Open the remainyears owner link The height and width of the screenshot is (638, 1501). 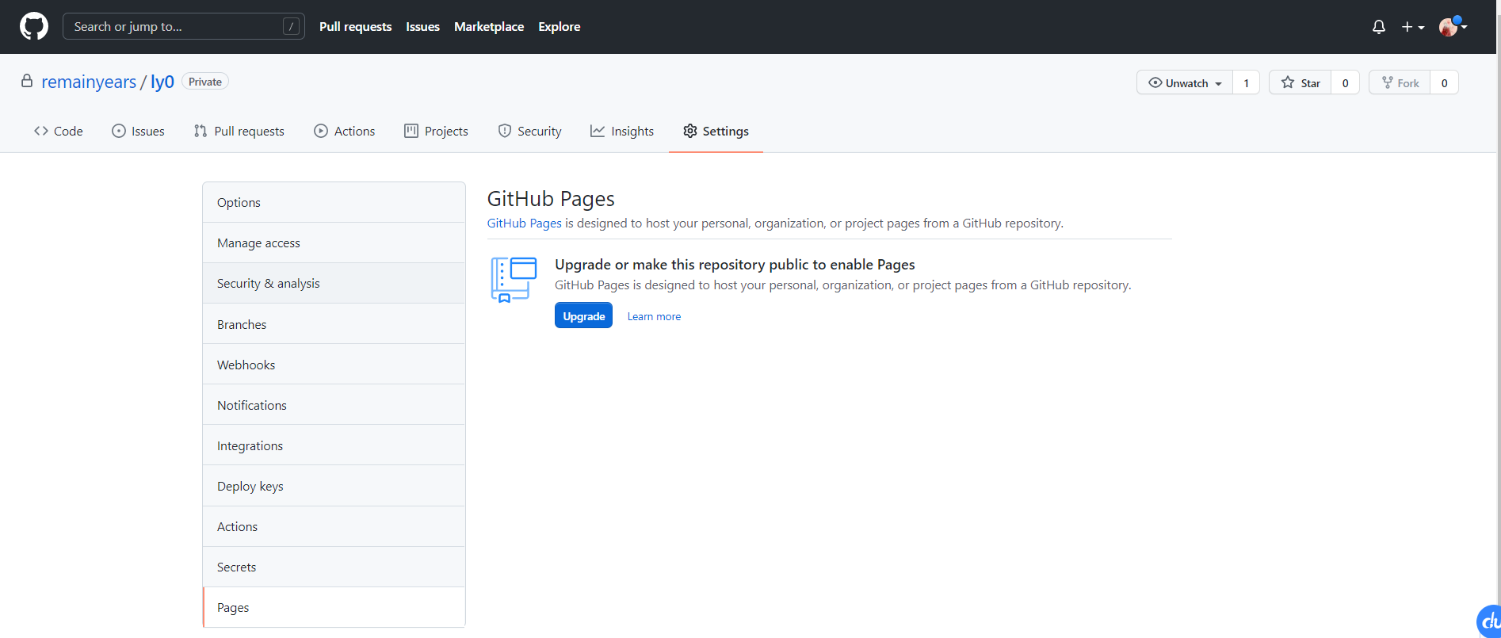[89, 82]
